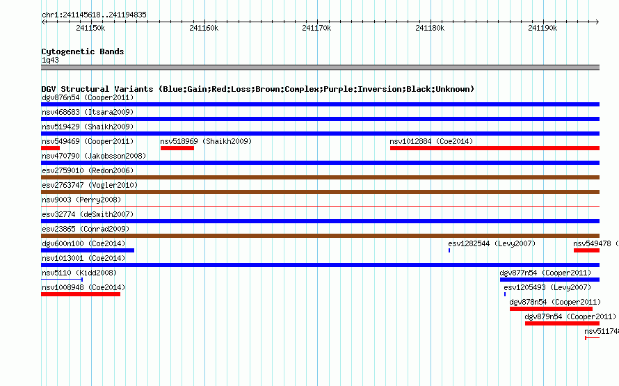Click blue bar beneath esv32774
Screen dimensions: 619x386
coord(320,221)
